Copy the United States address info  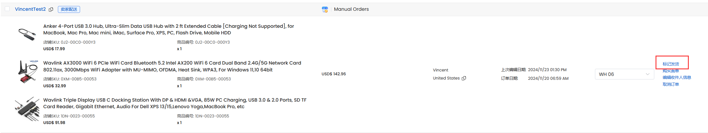point(464,78)
